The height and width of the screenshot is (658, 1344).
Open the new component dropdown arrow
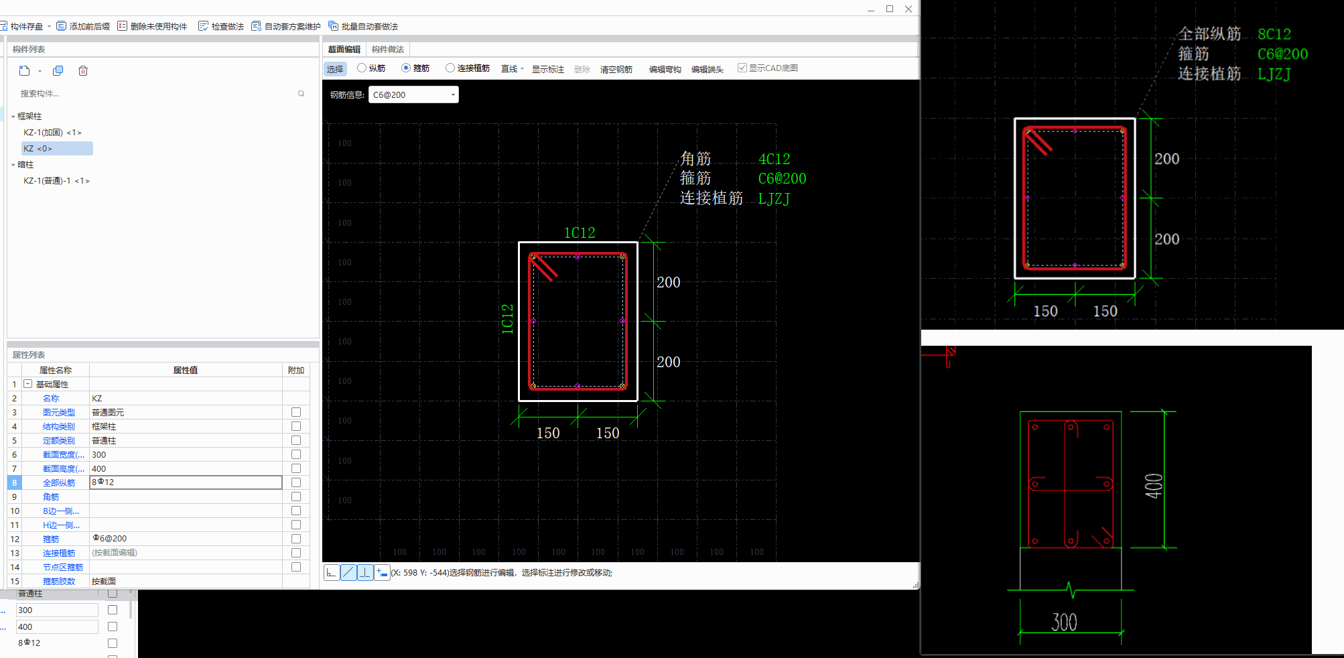tap(40, 71)
